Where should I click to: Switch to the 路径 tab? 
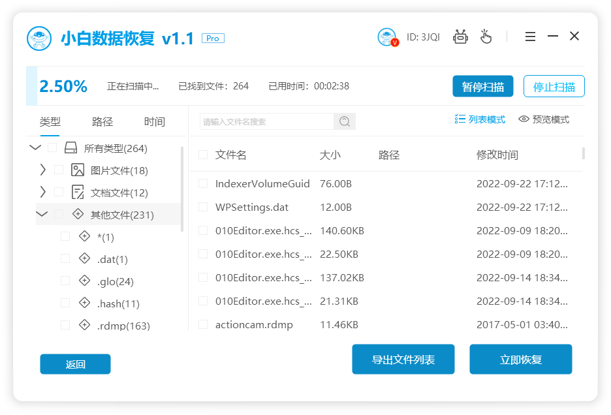(102, 122)
